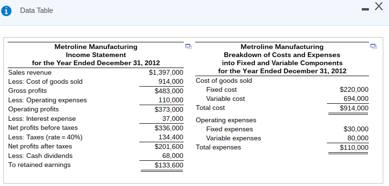Select the Cost of goods sold section header
The image size is (389, 186).
224,81
